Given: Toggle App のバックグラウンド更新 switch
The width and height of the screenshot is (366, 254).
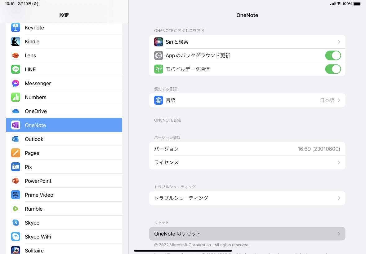Looking at the screenshot, I should tap(333, 55).
